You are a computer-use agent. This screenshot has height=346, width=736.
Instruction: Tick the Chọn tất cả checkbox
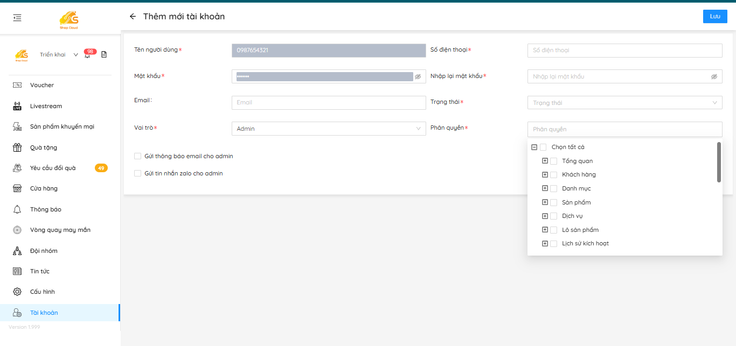[x=543, y=147]
